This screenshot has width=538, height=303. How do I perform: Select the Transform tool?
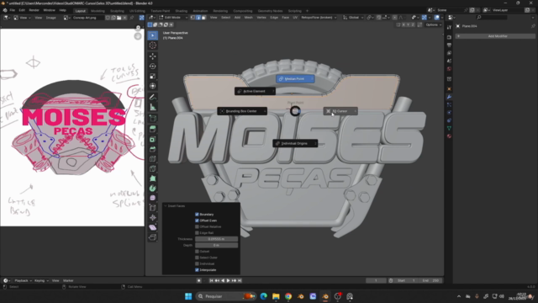pyautogui.click(x=153, y=86)
